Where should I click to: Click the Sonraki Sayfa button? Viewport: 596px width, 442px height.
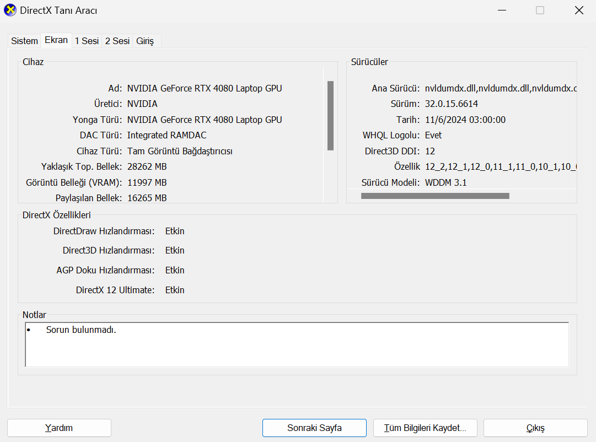pyautogui.click(x=314, y=428)
